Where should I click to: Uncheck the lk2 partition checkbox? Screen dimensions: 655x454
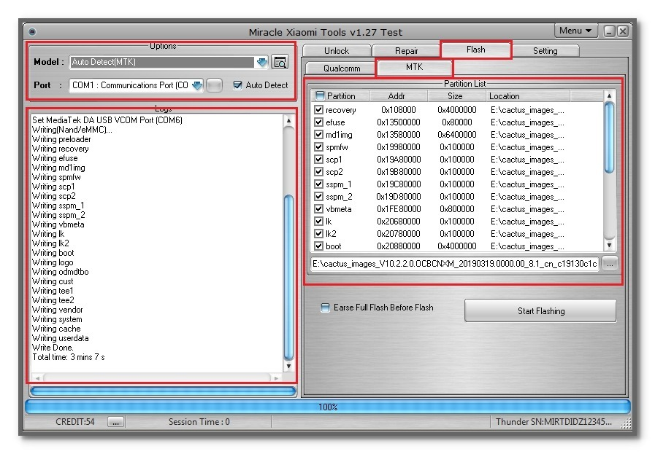pyautogui.click(x=318, y=233)
